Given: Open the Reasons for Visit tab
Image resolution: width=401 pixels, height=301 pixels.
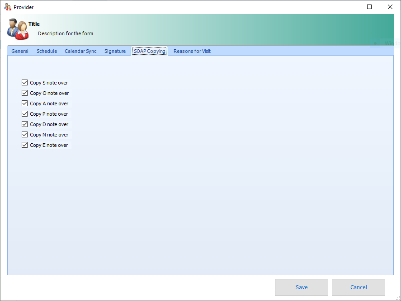Looking at the screenshot, I should 192,51.
